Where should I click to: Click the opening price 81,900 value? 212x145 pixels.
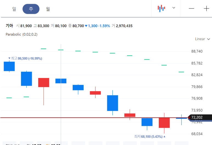26,26
